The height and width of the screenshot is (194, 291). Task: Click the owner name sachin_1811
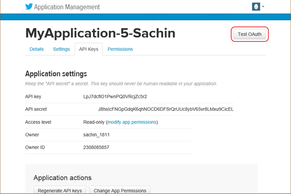pyautogui.click(x=97, y=135)
